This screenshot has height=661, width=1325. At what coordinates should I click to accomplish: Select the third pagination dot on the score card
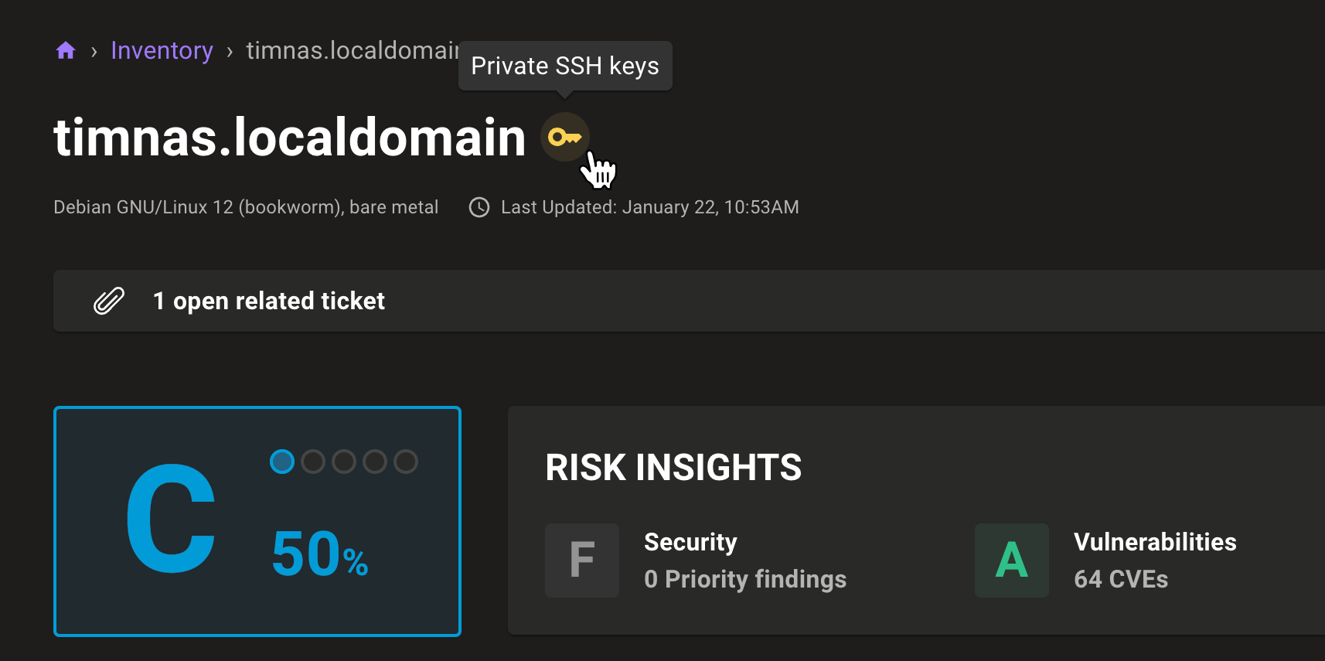point(344,461)
